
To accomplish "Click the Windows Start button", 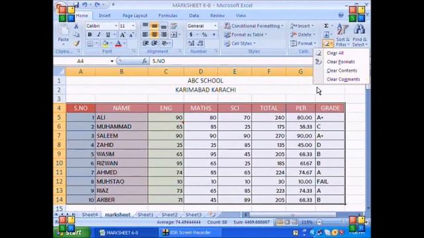I will 72,233.
